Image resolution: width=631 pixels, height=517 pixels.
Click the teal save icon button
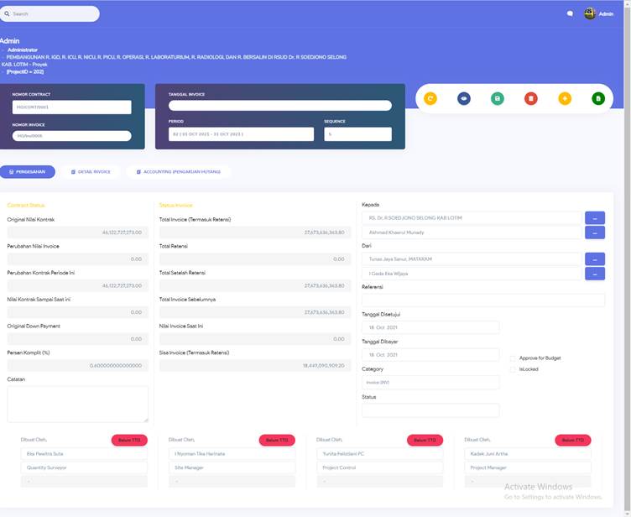pos(498,98)
